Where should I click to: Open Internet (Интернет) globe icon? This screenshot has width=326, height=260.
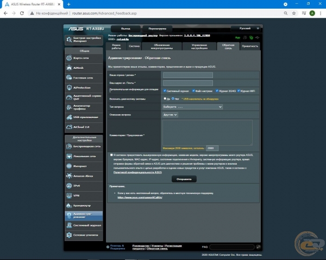69,166
